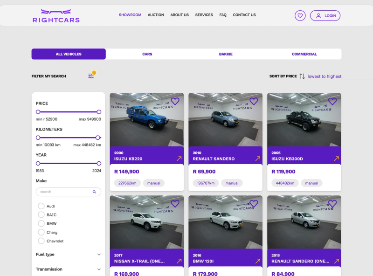Change sort order 'lowest to highest'
This screenshot has width=373, height=276.
coord(324,76)
